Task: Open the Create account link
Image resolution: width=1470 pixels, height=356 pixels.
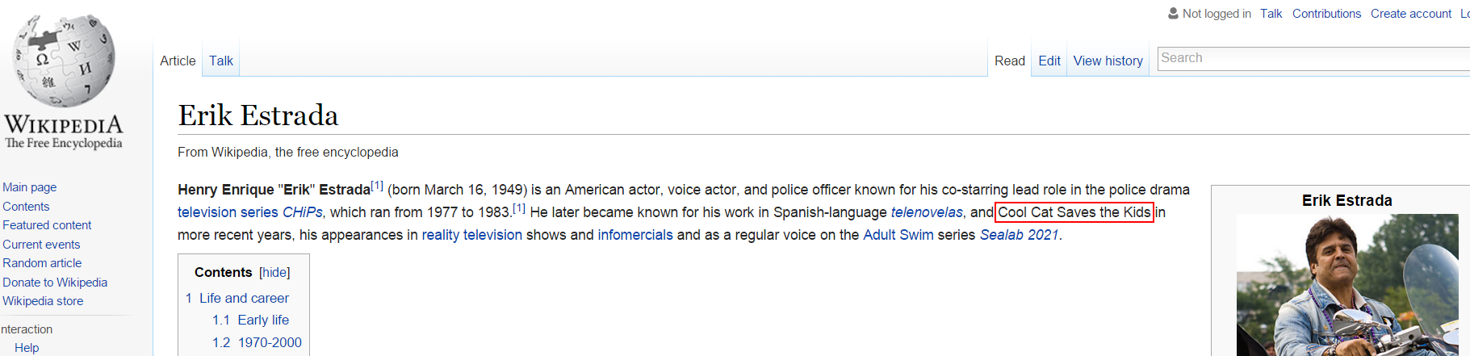Action: click(1410, 14)
